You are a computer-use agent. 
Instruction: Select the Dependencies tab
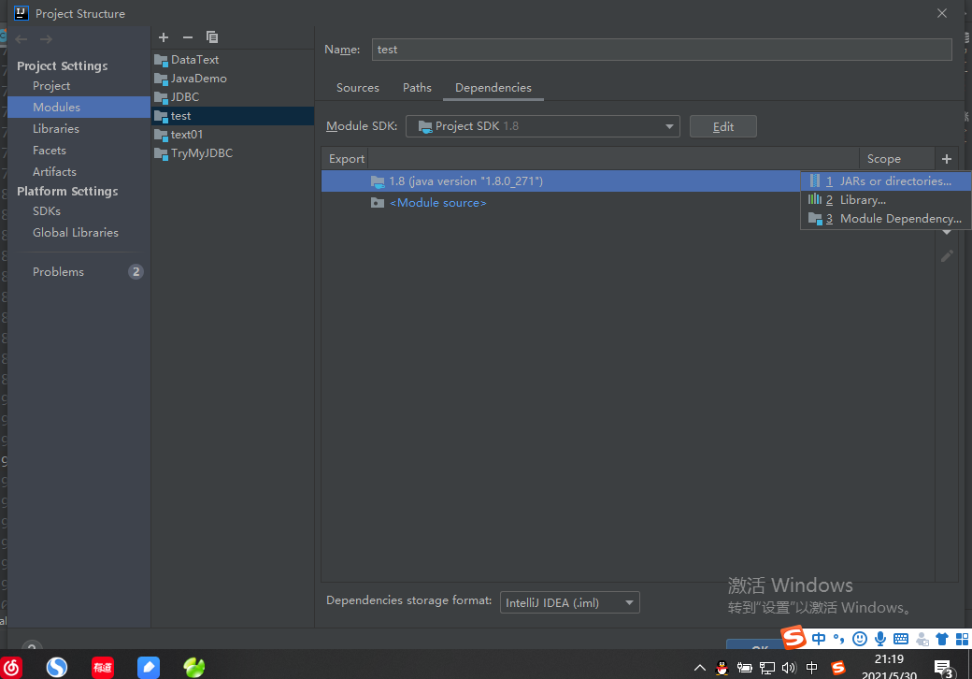click(493, 87)
